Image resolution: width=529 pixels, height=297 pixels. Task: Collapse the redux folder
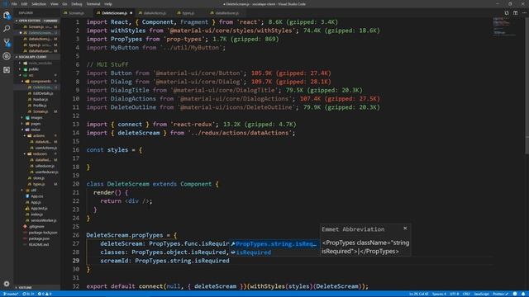pos(36,130)
